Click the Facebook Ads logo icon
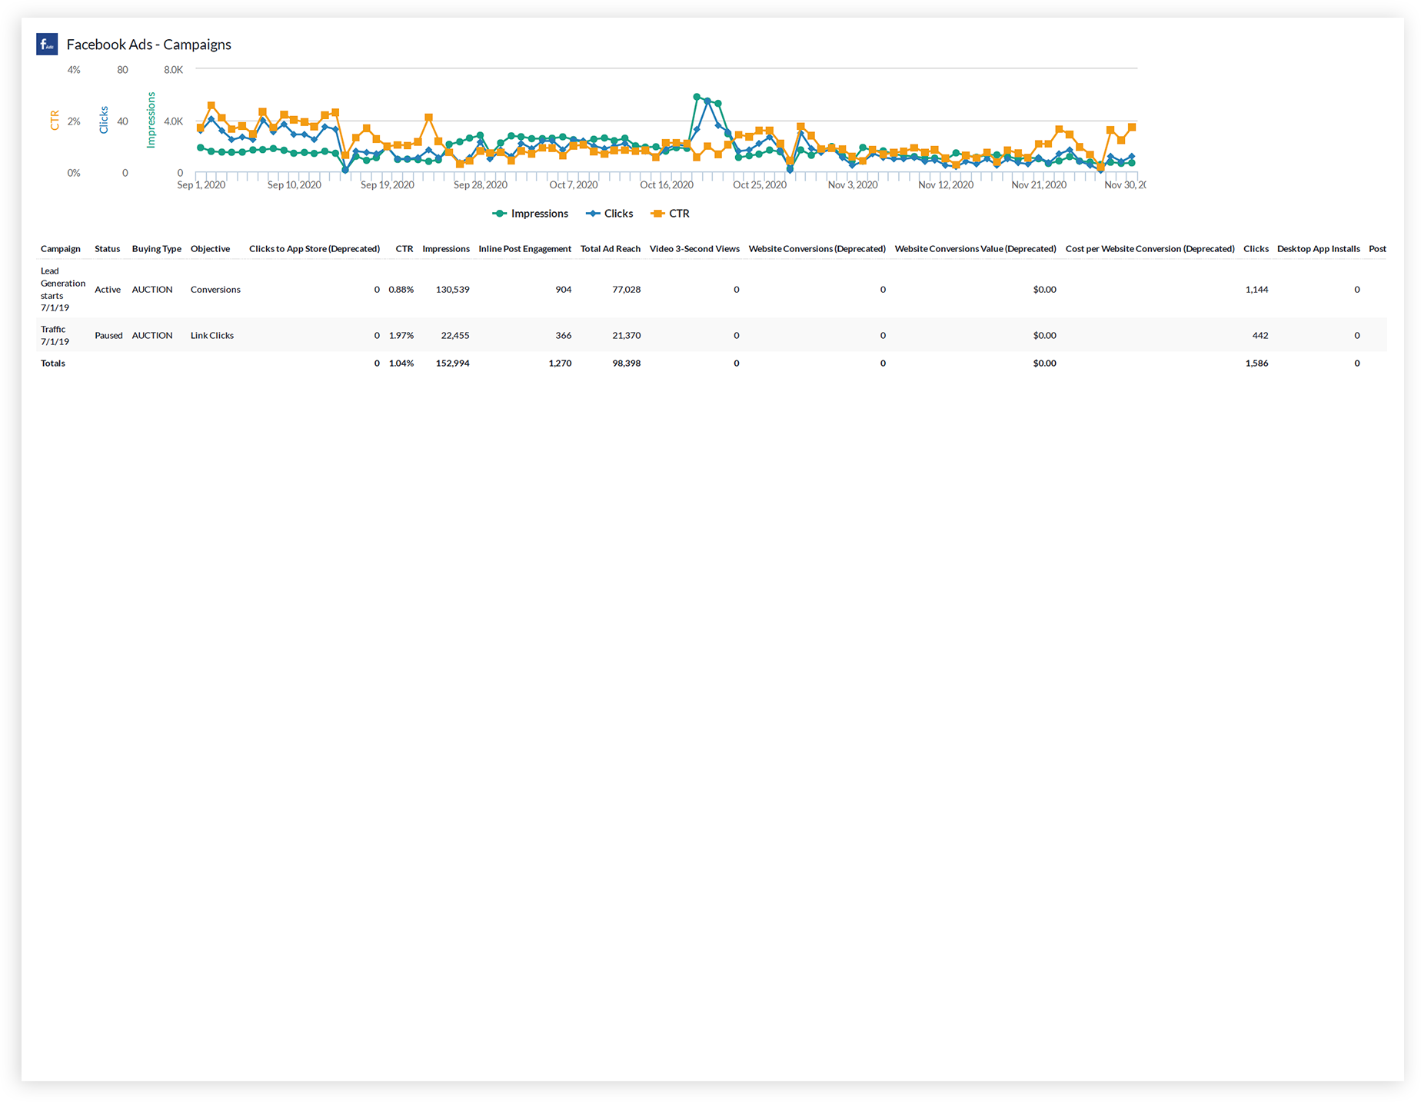This screenshot has width=1421, height=1102. click(47, 44)
